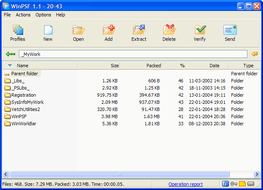Click the yellow note status icon
Viewport: 263px width, 190px height.
pyautogui.click(x=242, y=184)
